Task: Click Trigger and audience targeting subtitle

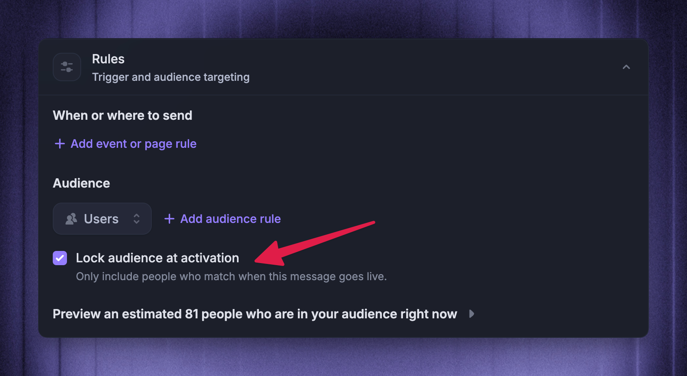Action: coord(171,77)
